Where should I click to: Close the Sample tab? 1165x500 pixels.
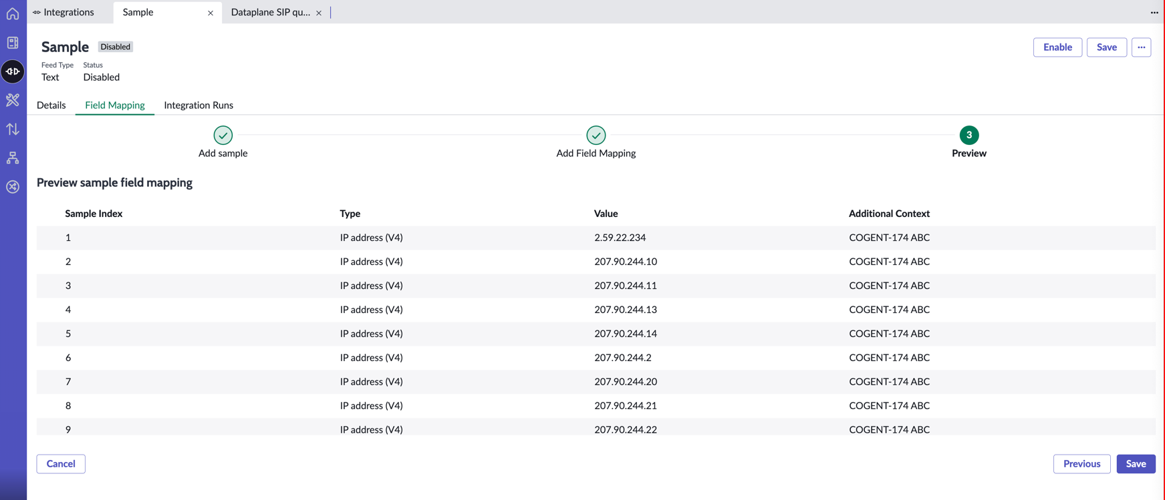coord(211,13)
